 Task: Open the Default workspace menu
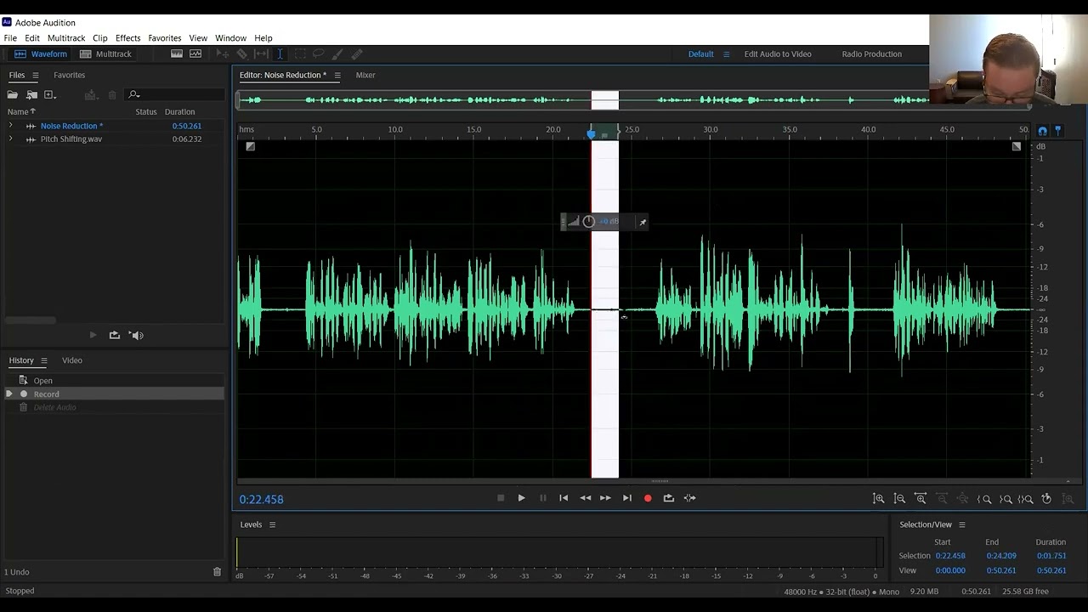coord(726,54)
